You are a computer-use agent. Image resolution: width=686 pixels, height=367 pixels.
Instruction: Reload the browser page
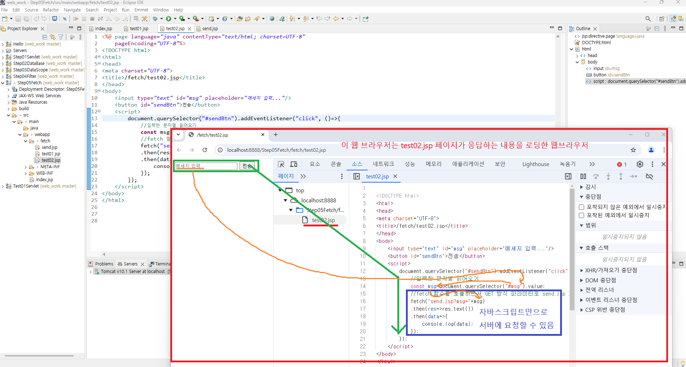(205, 150)
